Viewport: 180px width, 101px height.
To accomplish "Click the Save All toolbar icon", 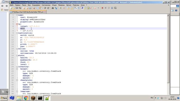I will click(20, 8).
